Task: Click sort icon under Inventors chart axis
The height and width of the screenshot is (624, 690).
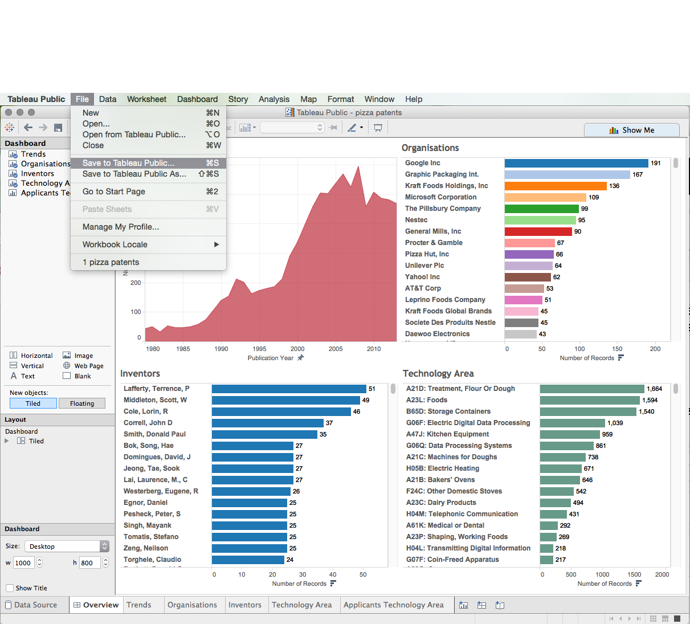Action: coord(333,584)
